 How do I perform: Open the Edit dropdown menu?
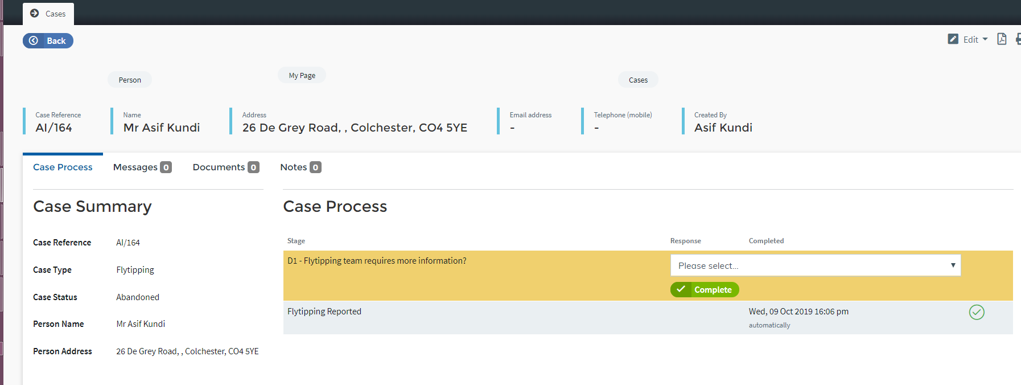coord(975,39)
